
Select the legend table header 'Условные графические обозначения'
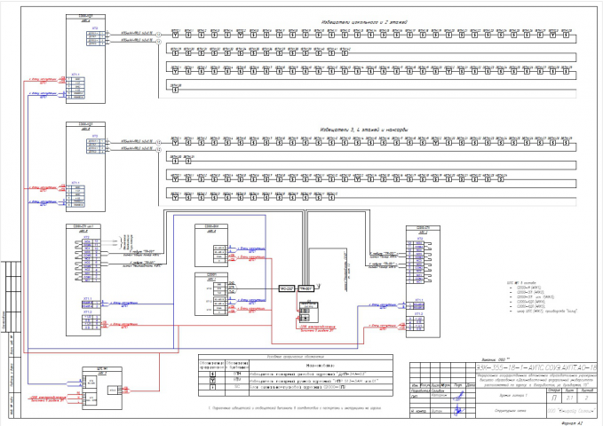pyautogui.click(x=296, y=357)
